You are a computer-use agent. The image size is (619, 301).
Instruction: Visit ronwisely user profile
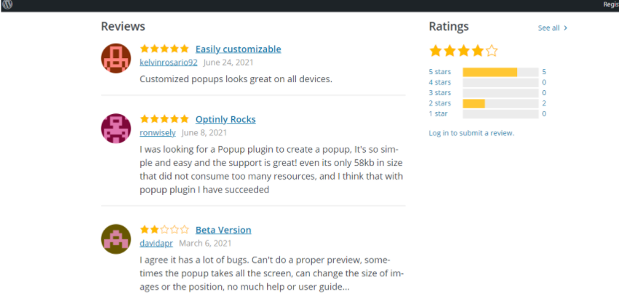coord(158,132)
